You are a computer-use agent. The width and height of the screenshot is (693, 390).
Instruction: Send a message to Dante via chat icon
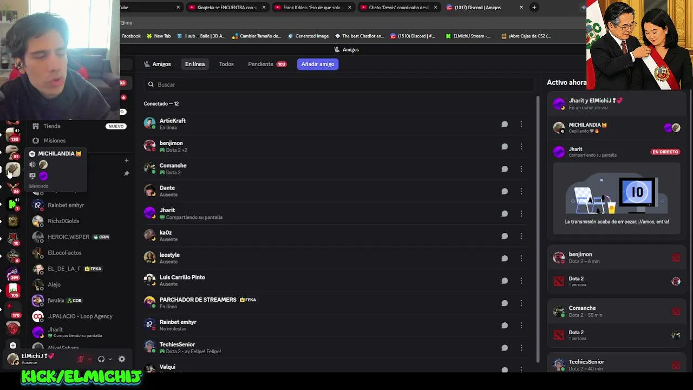pyautogui.click(x=505, y=191)
